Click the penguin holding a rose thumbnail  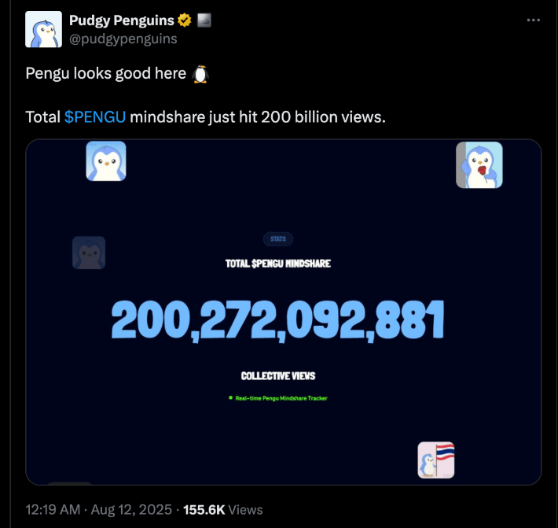tap(479, 165)
